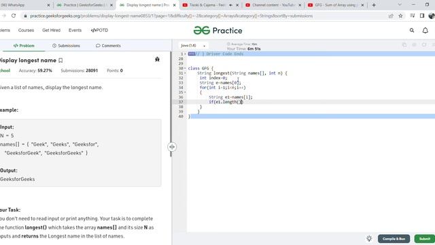Open the Java (1.8) language dropdown

tap(193, 46)
